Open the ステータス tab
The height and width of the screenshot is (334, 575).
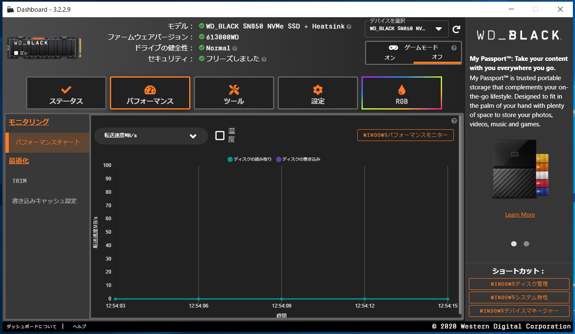[66, 93]
